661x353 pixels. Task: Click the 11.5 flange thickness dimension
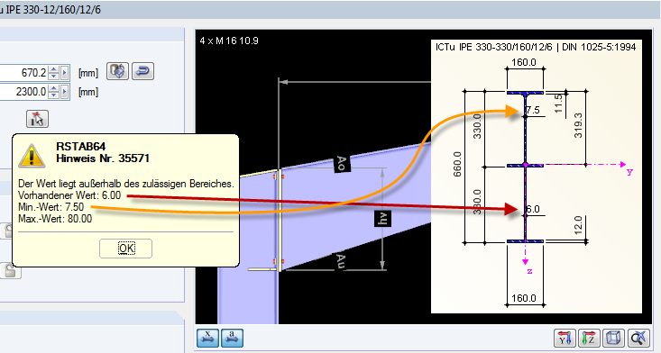coord(558,104)
